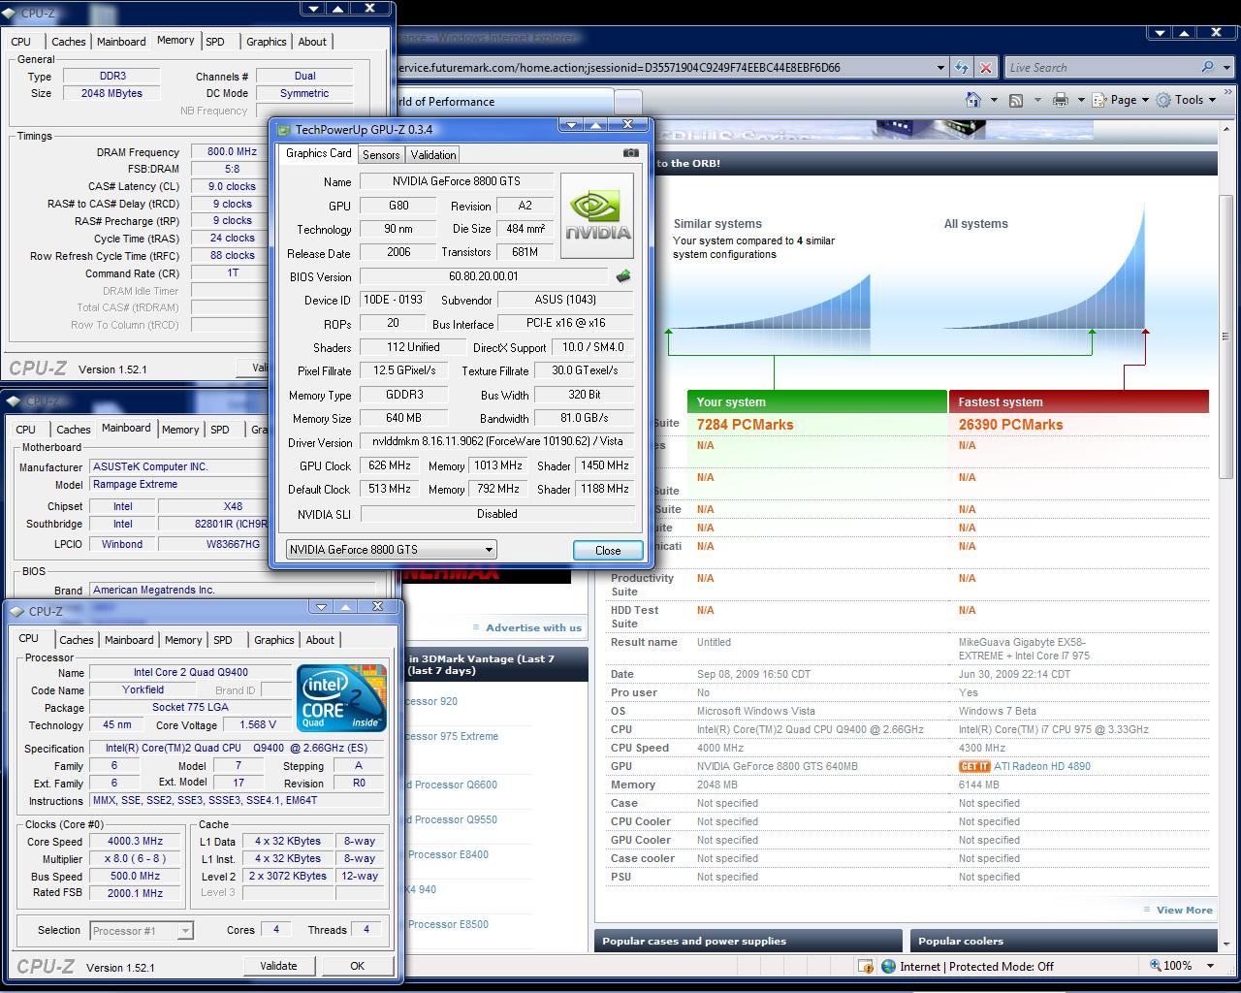Open the View More link
Viewport: 1241px width, 993px height.
[1184, 910]
